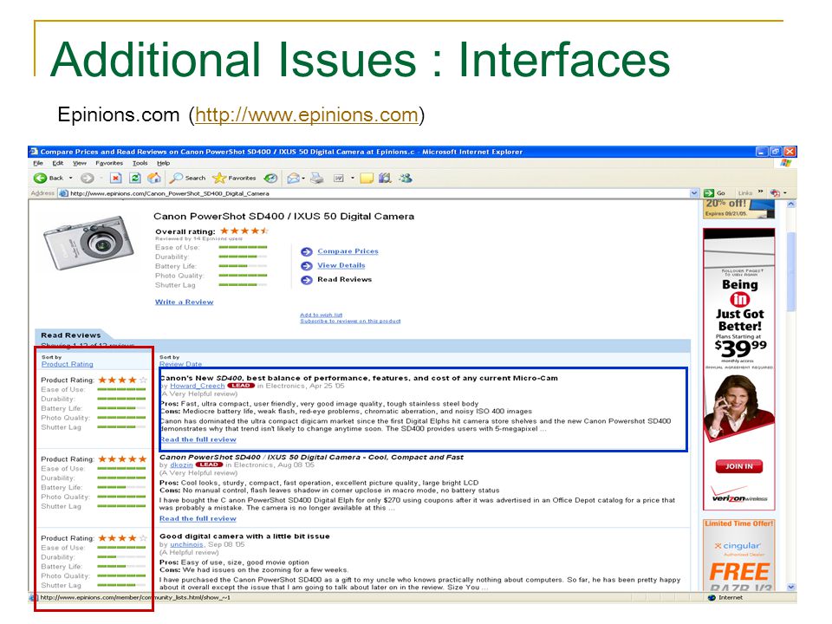Open the Edit menu
The image size is (832, 624).
pyautogui.click(x=58, y=164)
